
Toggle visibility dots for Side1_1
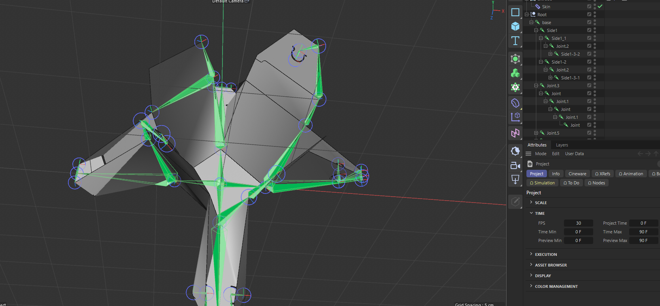(x=595, y=38)
